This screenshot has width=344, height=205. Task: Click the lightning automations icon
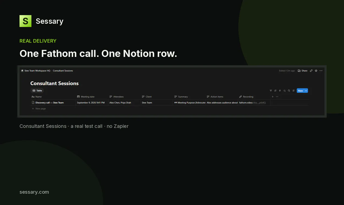(x=280, y=91)
